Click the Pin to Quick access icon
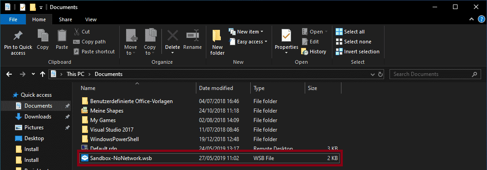The image size is (487, 170). (18, 36)
